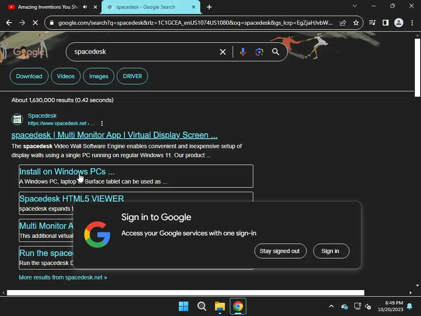Share this page via the share icon
Viewport: 421px width, 316px height.
343,23
